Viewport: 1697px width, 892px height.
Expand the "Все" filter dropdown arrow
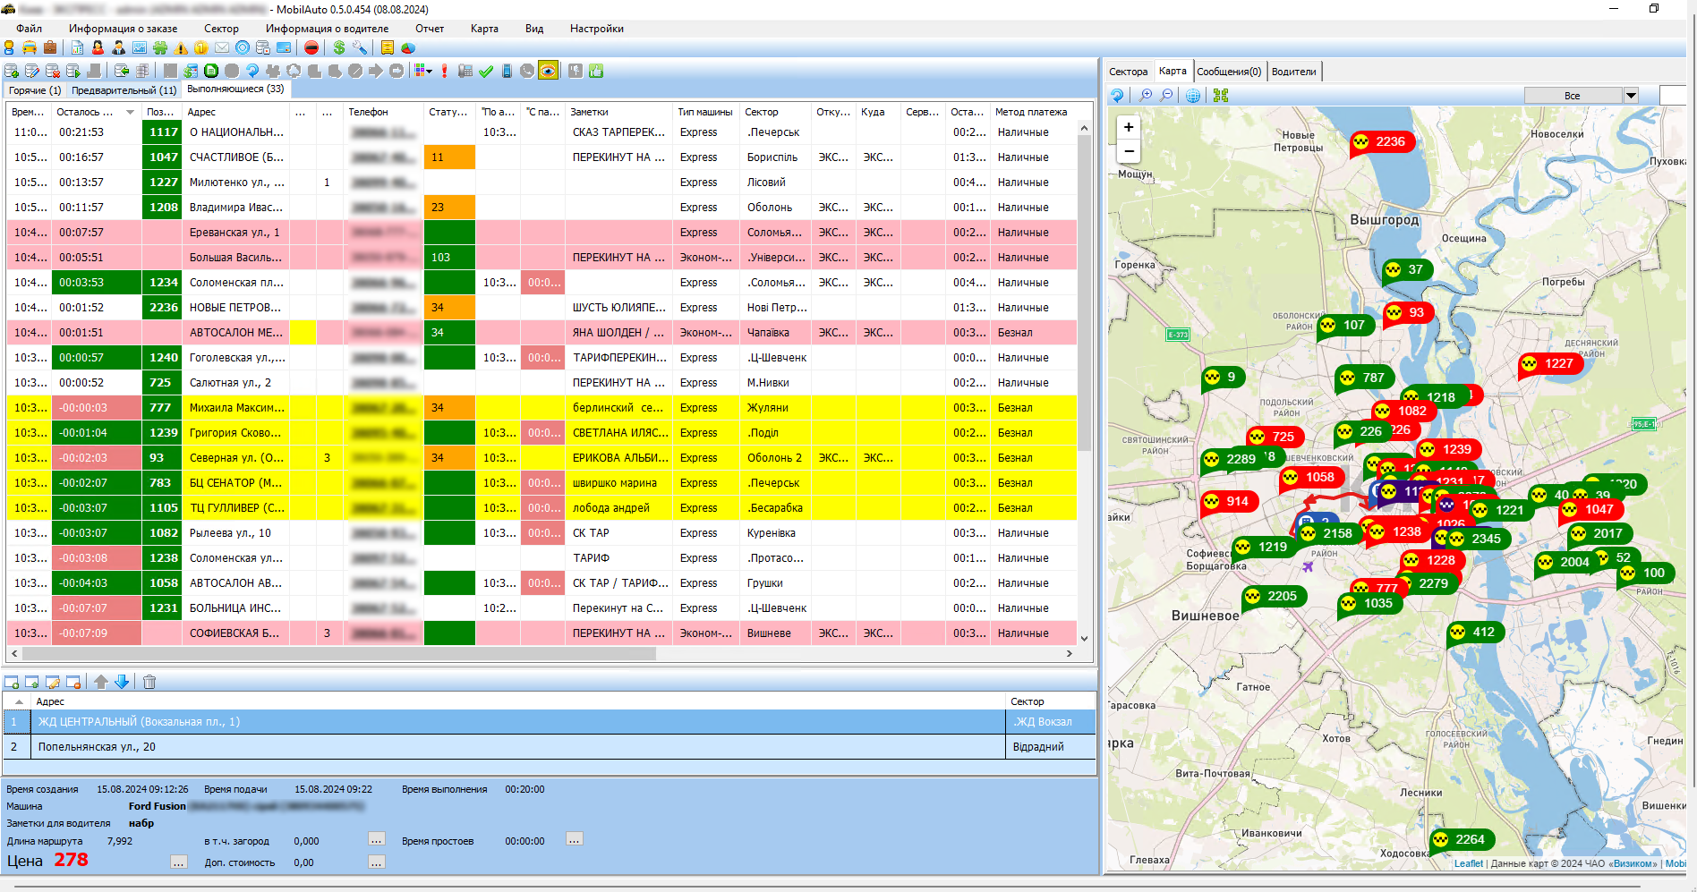pos(1631,96)
